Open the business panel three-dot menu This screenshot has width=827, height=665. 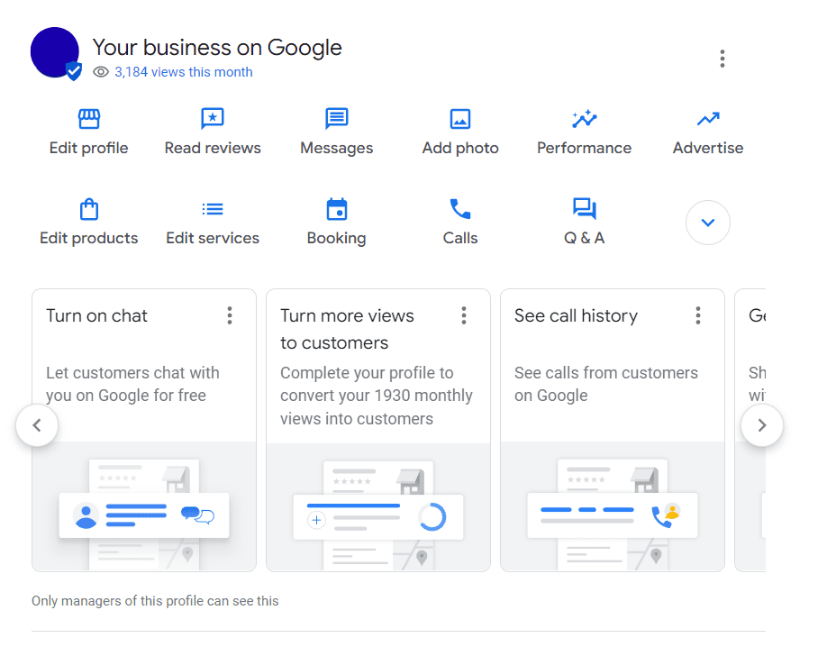pos(722,59)
